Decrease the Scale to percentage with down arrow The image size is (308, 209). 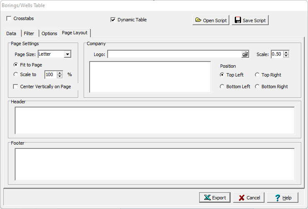60,76
